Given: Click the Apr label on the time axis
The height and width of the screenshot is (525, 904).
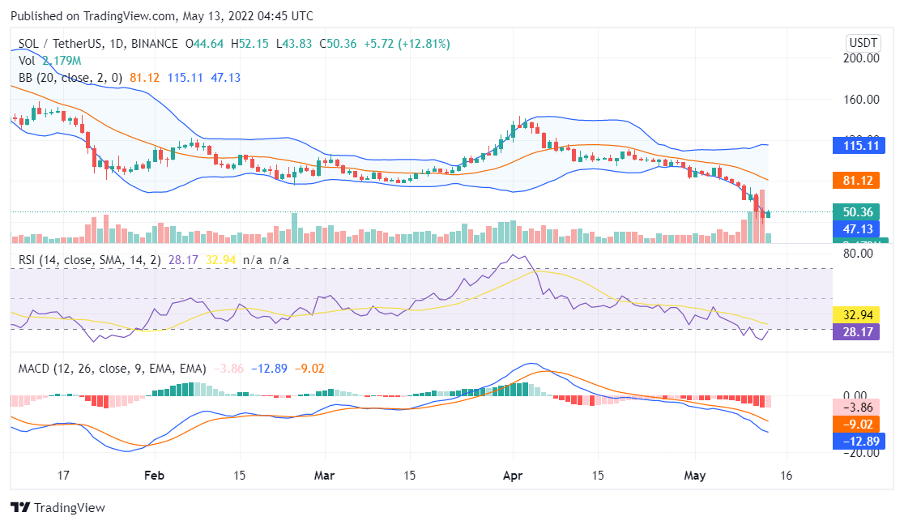Looking at the screenshot, I should click(x=513, y=476).
